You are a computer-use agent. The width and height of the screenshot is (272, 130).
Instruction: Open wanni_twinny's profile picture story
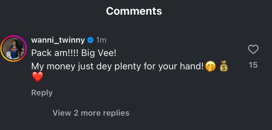pos(14,49)
